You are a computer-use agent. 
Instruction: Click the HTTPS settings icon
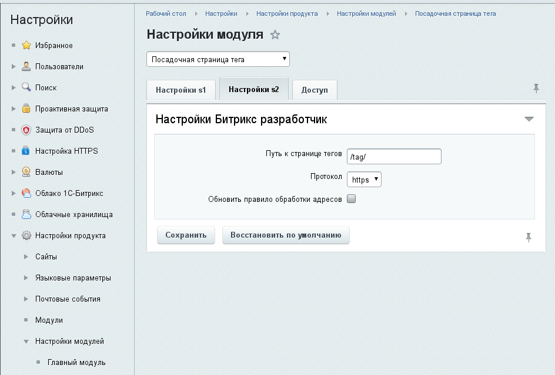(x=26, y=151)
